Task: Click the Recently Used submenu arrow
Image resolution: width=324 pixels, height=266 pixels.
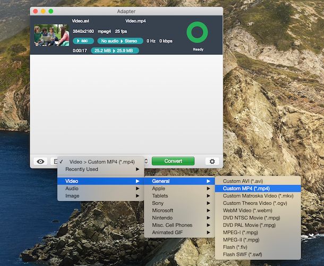Action: [138, 169]
